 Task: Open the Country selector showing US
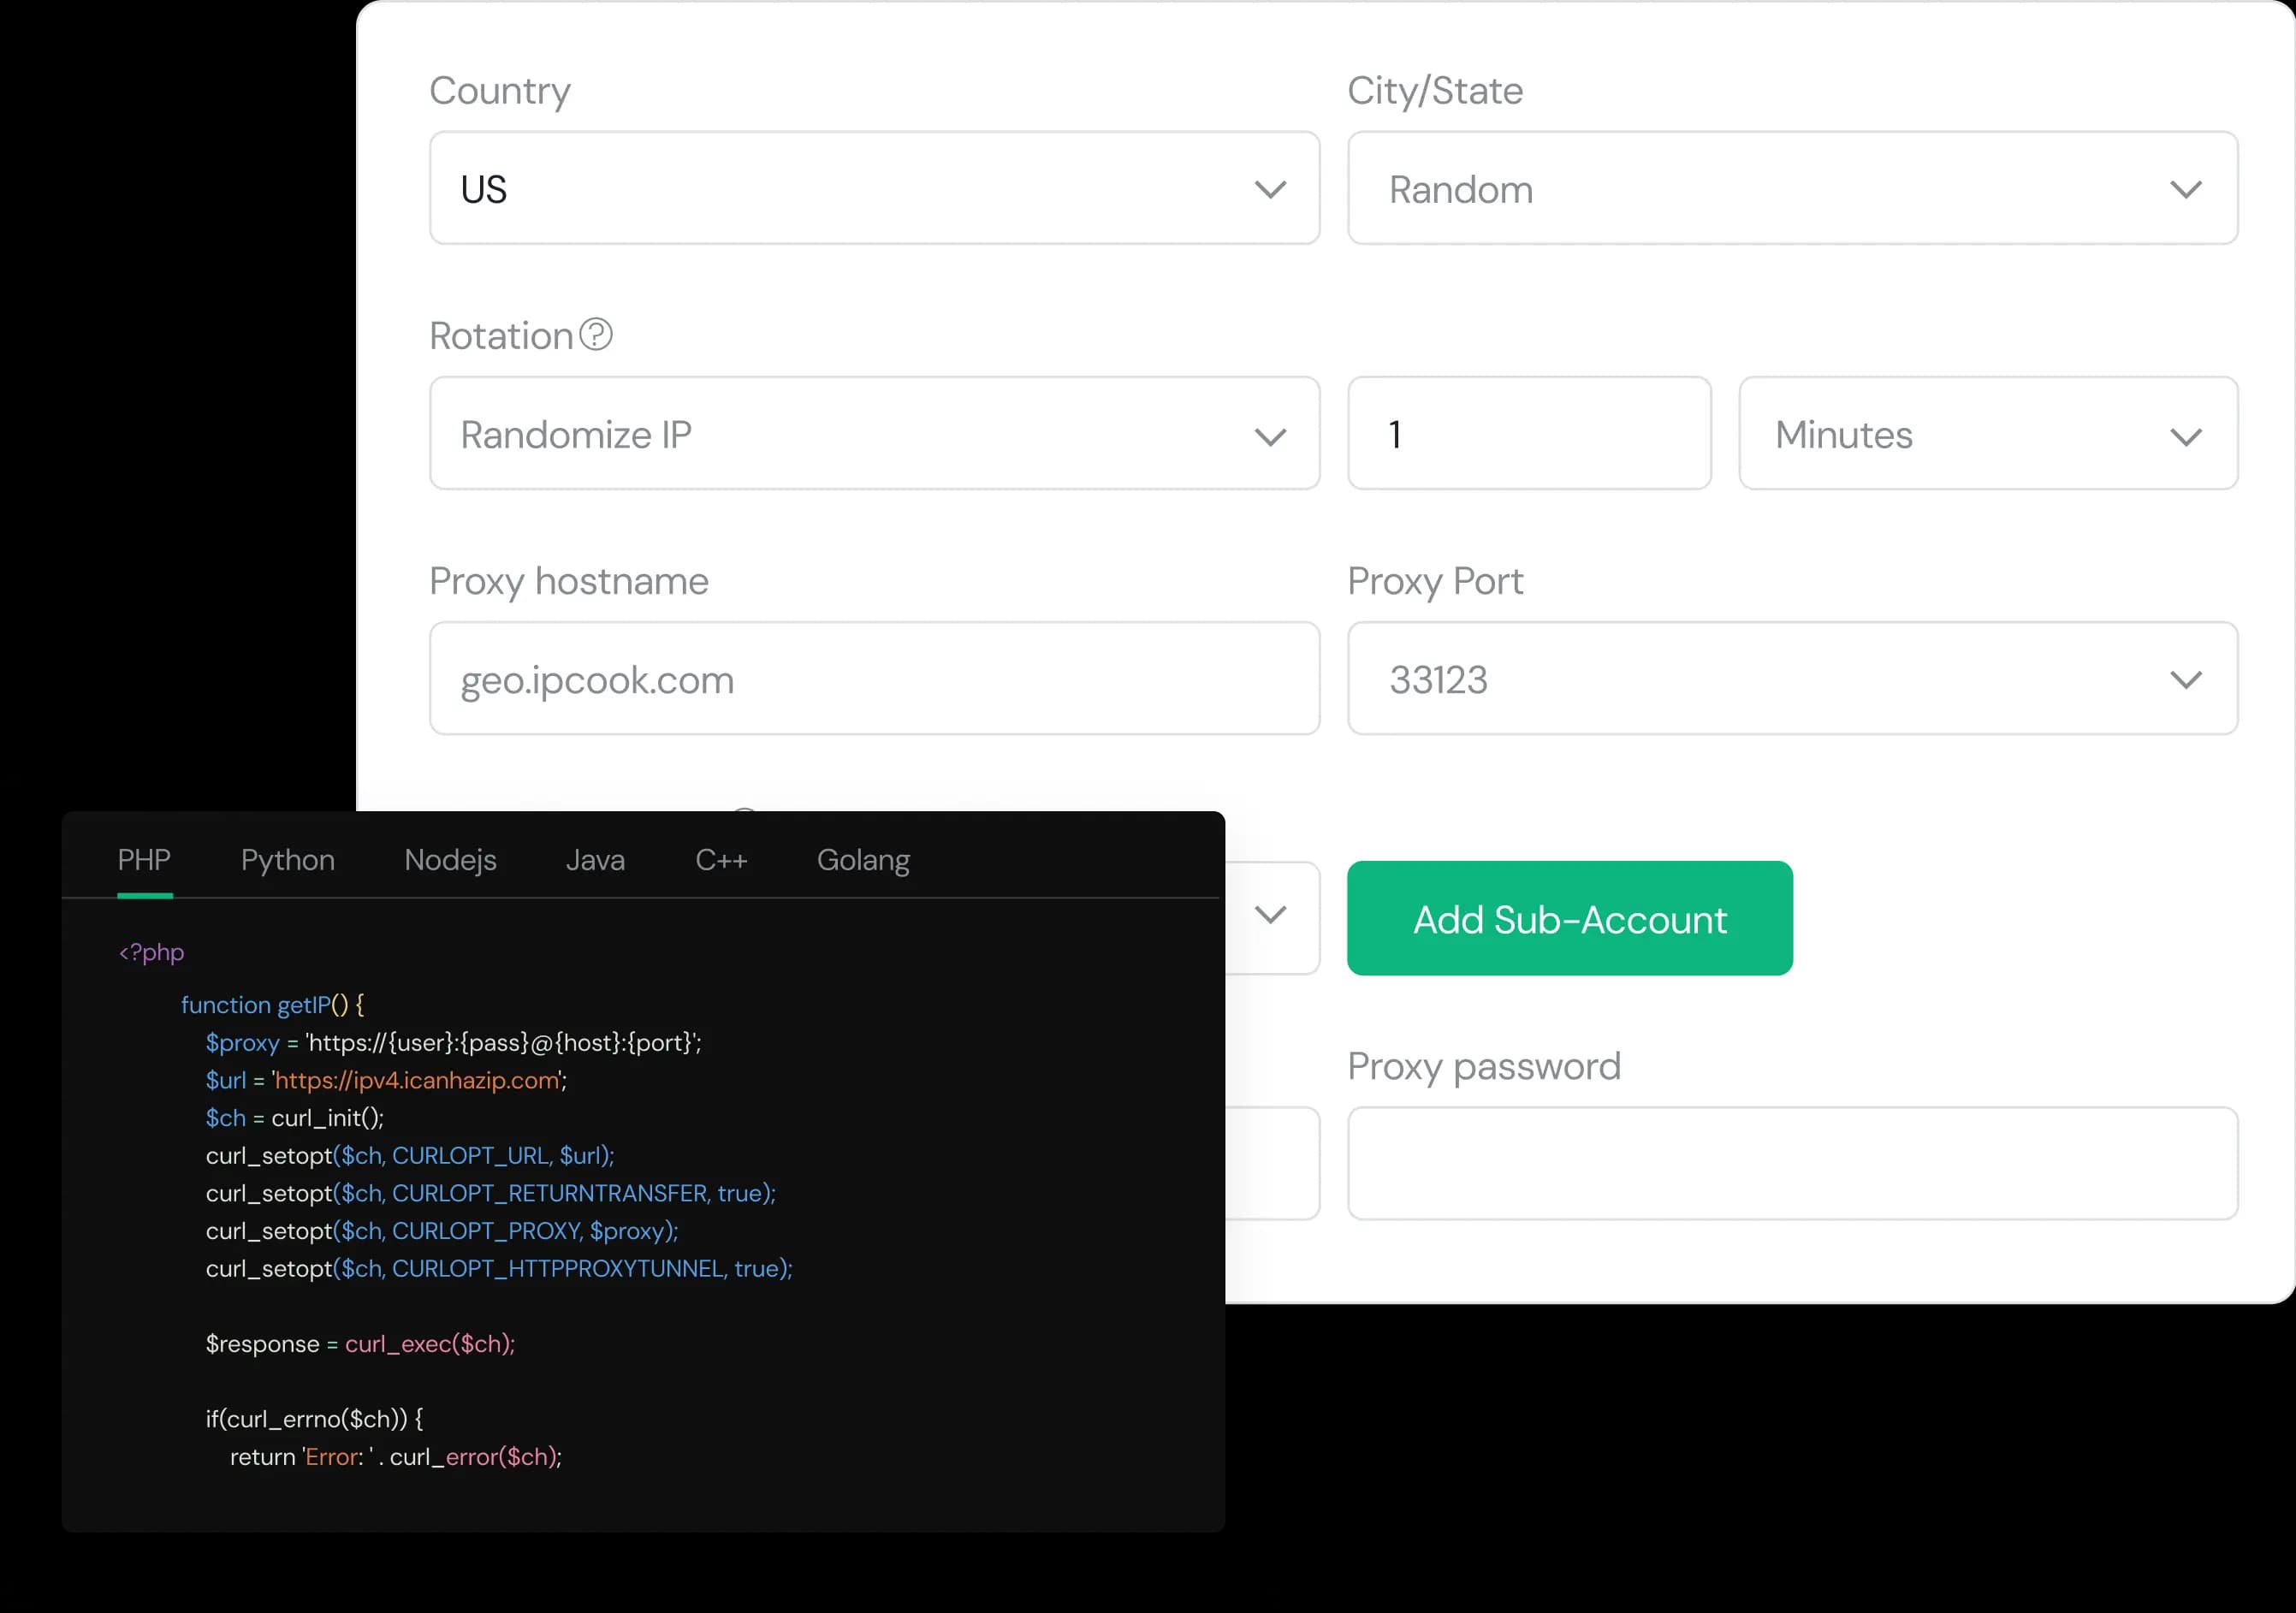click(873, 188)
